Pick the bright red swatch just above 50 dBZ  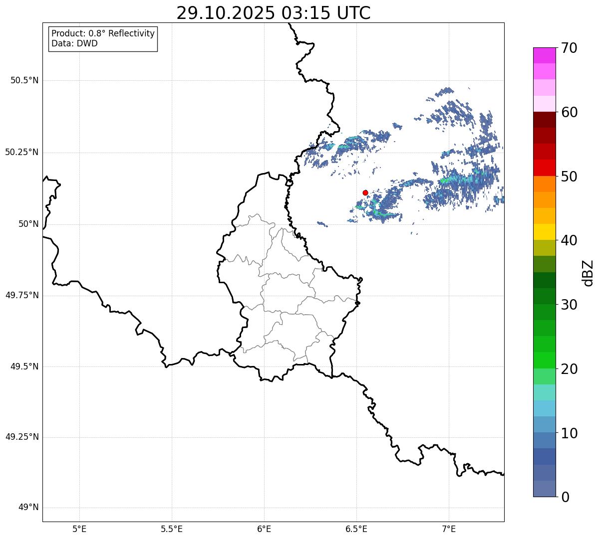tap(545, 168)
